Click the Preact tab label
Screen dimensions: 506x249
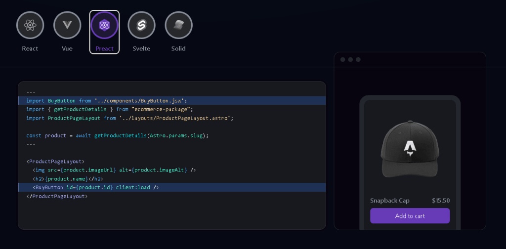pos(104,49)
